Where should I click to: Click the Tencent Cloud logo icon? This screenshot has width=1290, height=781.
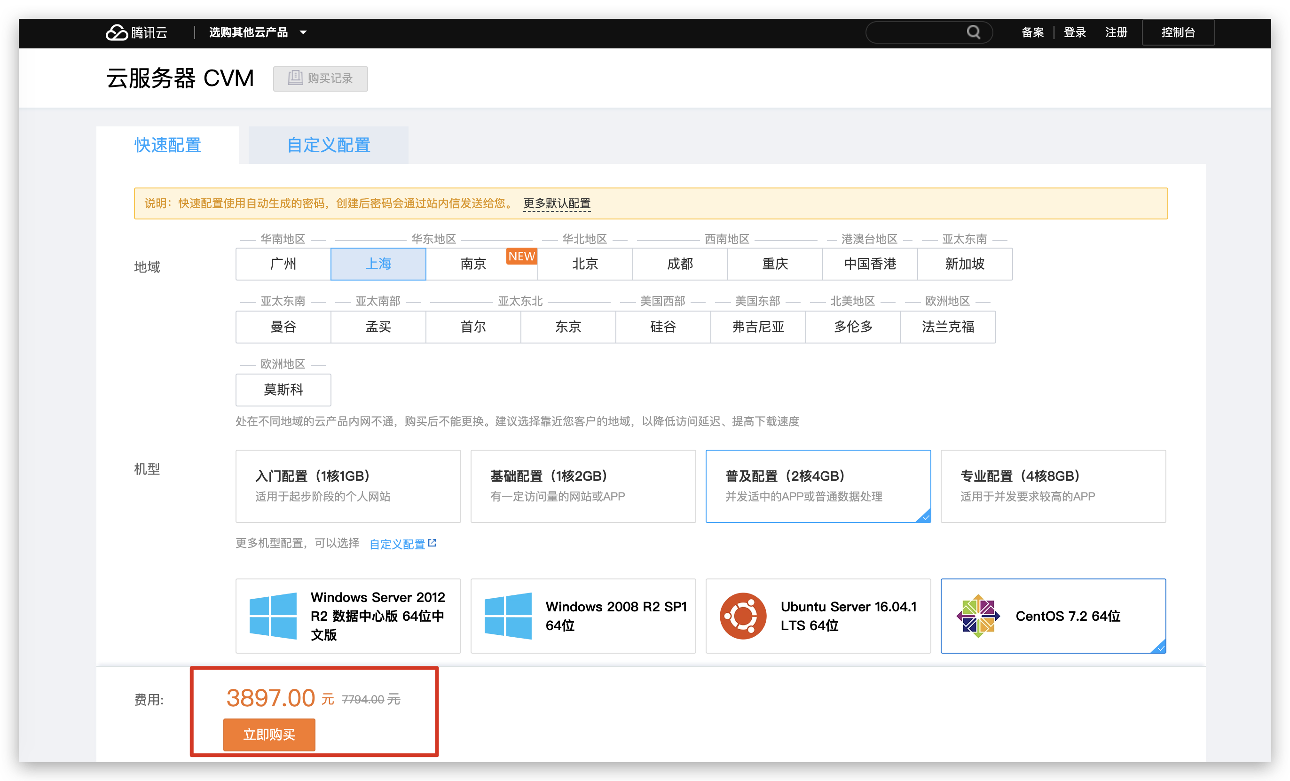tap(116, 32)
